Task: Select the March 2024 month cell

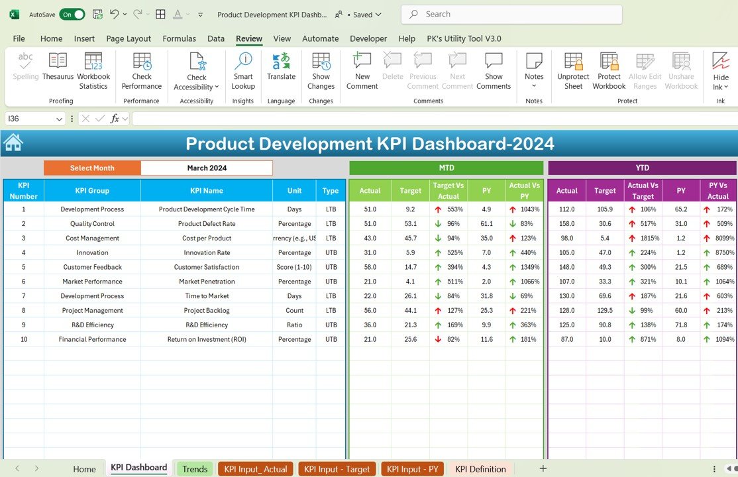Action: coord(207,168)
